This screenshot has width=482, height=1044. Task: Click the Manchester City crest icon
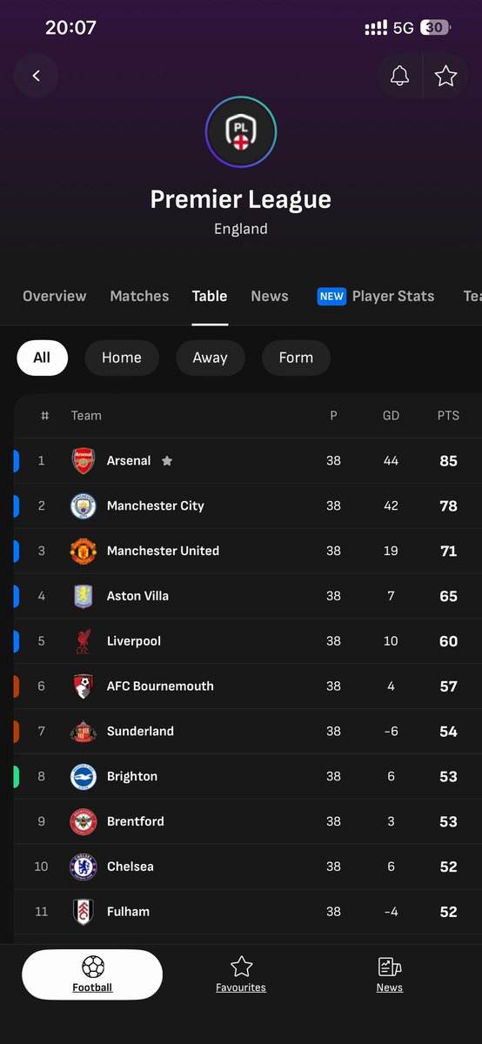tap(83, 506)
